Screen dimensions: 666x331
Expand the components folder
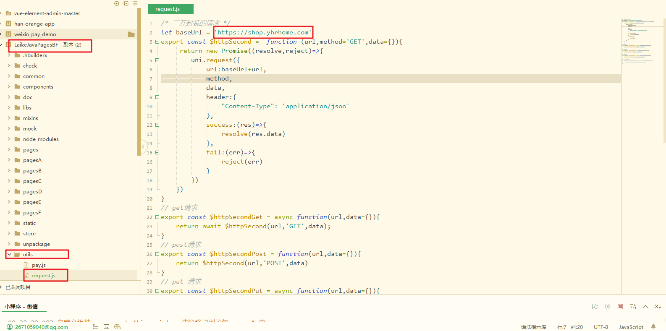(x=9, y=87)
